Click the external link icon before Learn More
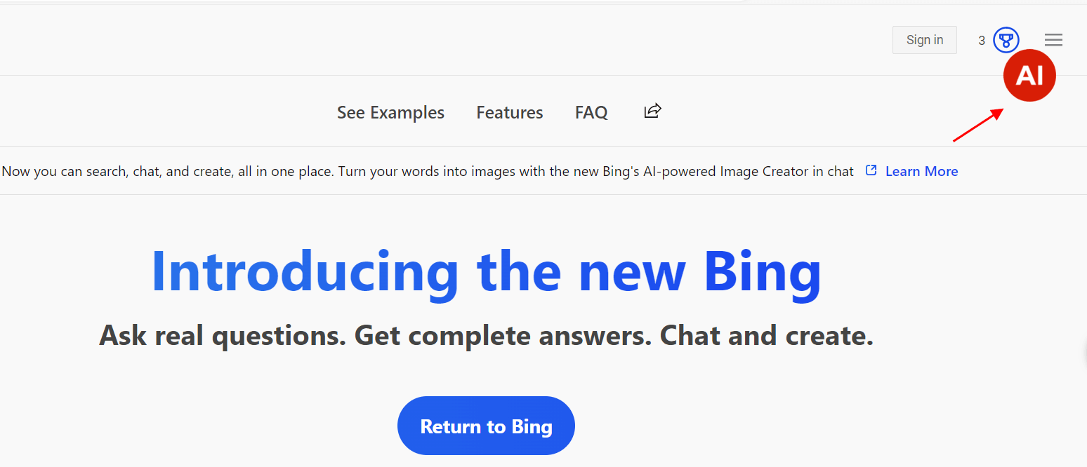Image resolution: width=1087 pixels, height=467 pixels. click(871, 170)
